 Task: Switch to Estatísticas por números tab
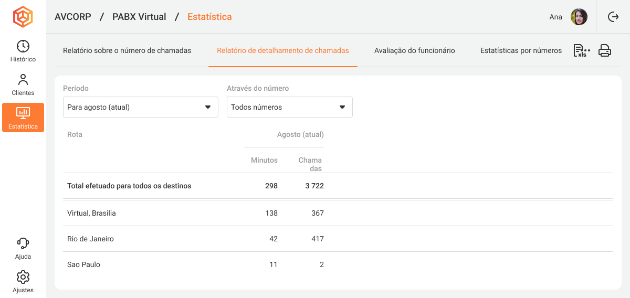pos(521,51)
